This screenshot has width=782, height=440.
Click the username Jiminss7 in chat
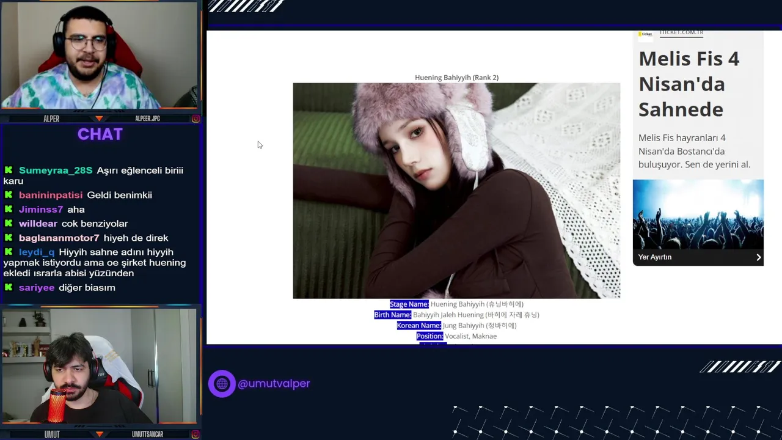coord(41,209)
